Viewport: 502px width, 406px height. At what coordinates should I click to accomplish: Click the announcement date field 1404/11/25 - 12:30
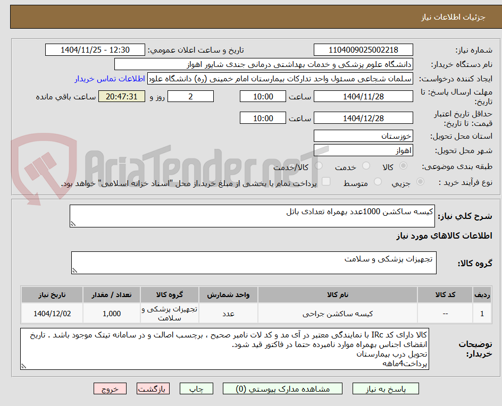[95, 50]
